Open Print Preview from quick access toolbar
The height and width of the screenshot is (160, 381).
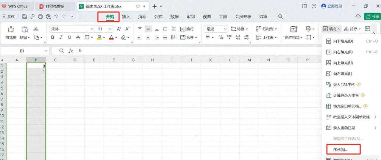48,17
